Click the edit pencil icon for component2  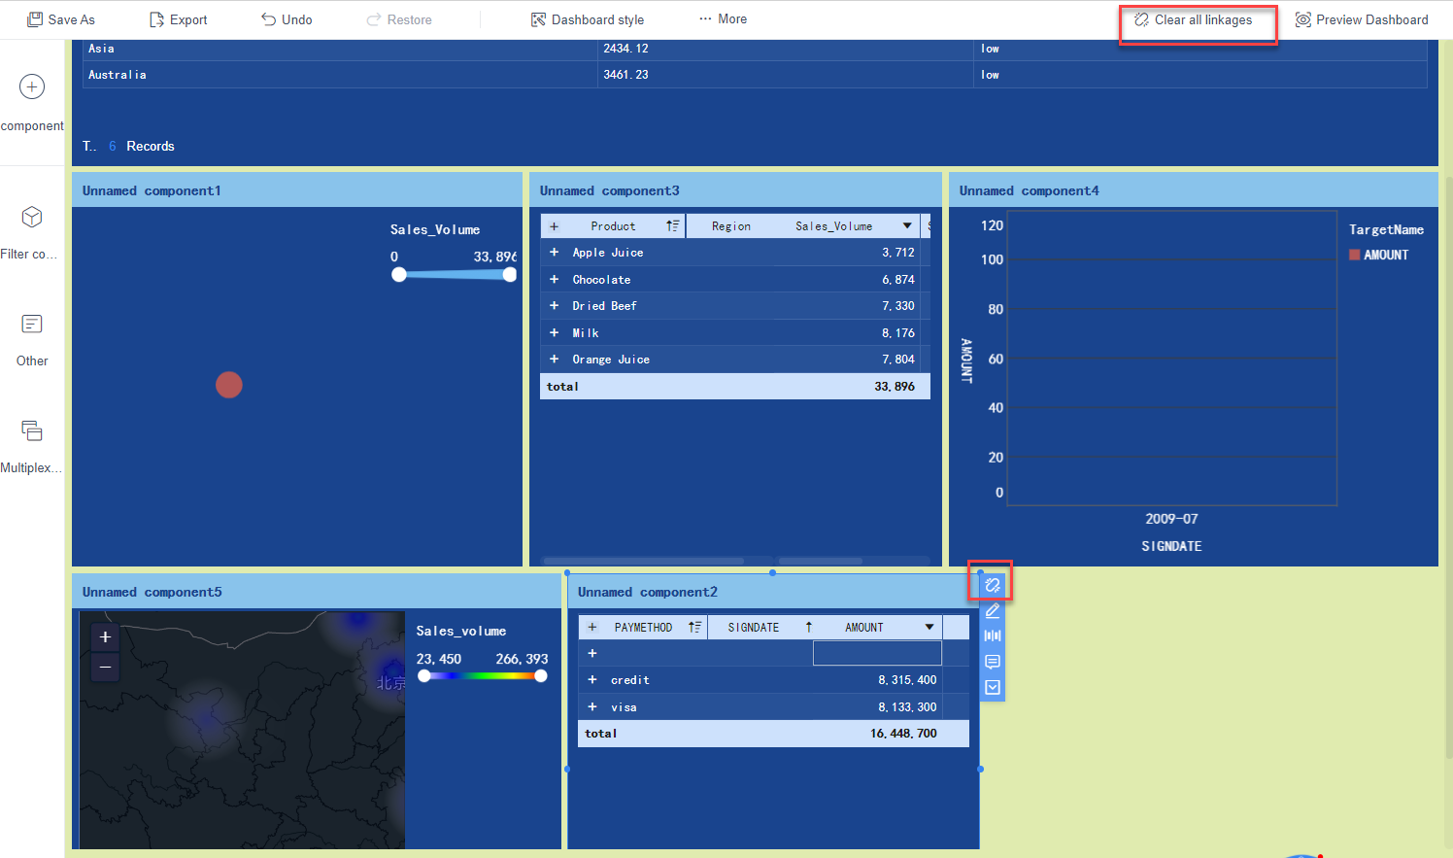coord(992,611)
